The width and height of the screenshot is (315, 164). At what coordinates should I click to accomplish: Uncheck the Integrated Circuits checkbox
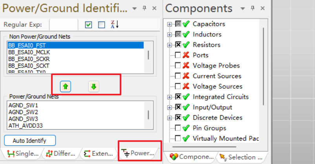(x=178, y=96)
